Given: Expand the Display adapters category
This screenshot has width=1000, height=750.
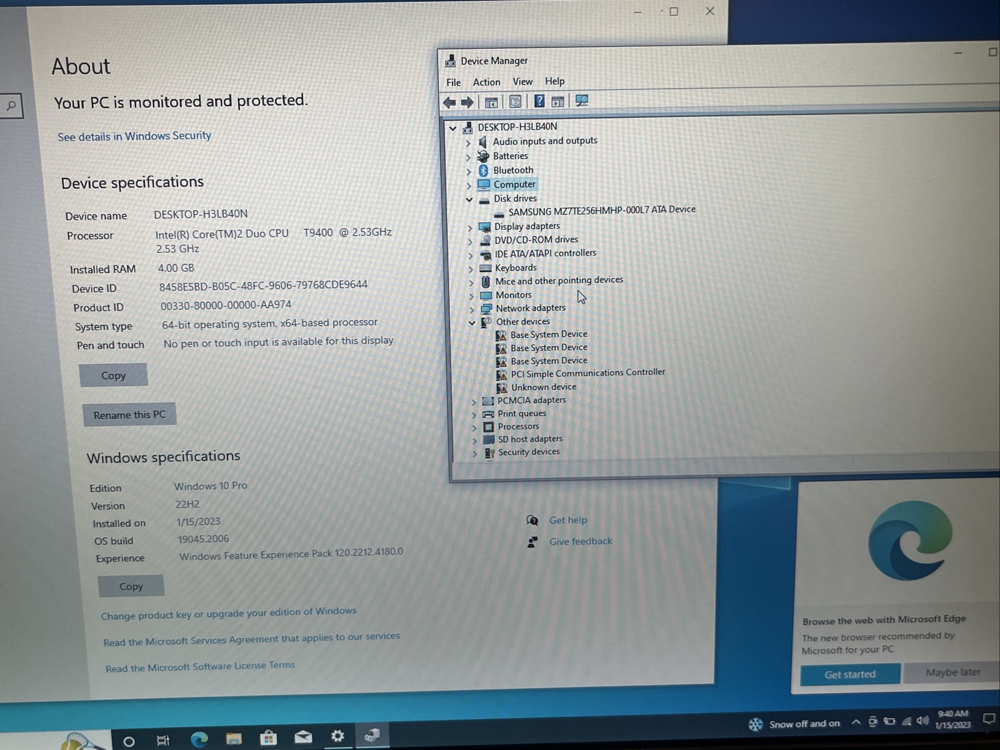Looking at the screenshot, I should point(470,227).
